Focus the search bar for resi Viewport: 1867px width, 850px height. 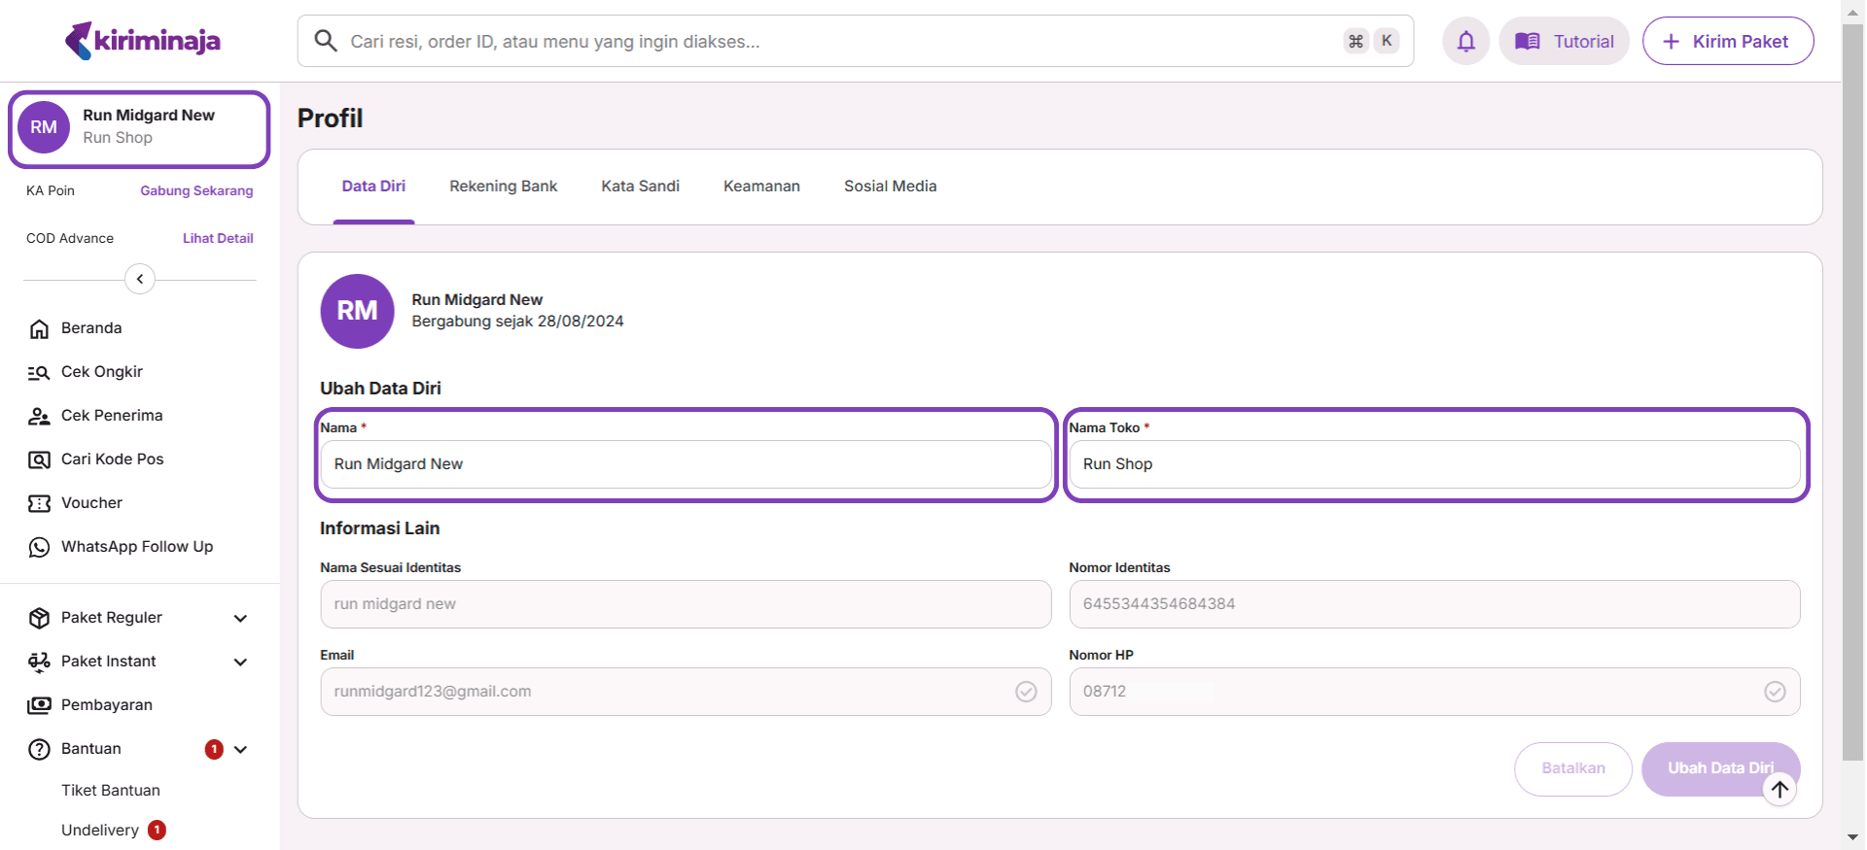(x=836, y=41)
